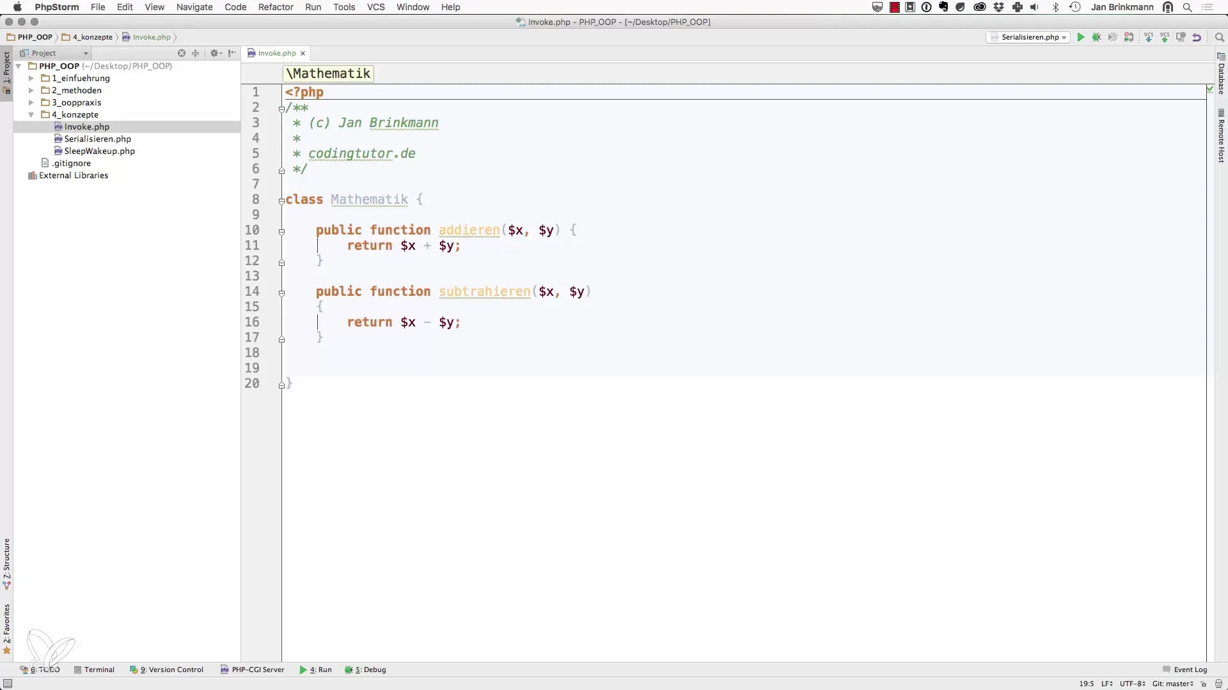Hide the Project tool window

click(232, 53)
